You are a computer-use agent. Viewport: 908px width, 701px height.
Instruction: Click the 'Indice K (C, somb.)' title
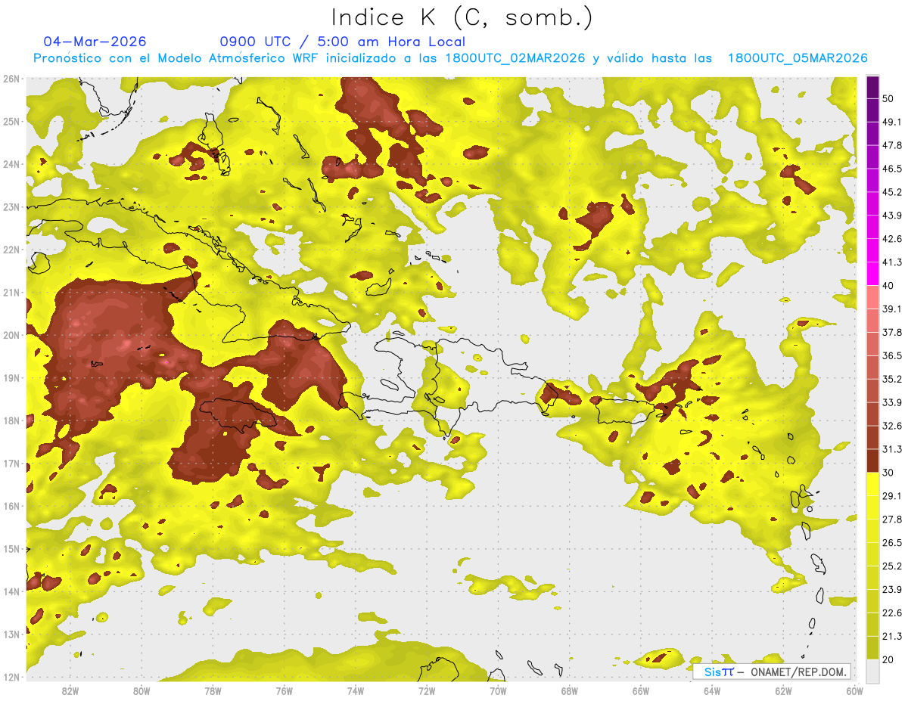(462, 17)
